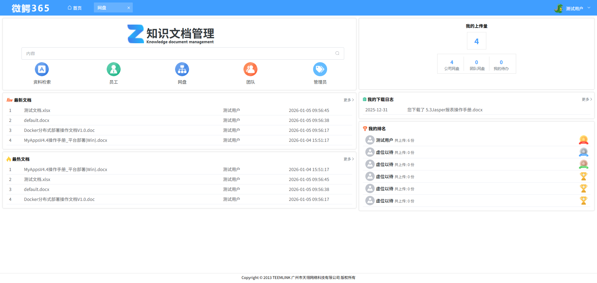Click the silver medal in ranking list
The width and height of the screenshot is (597, 283).
point(584,152)
